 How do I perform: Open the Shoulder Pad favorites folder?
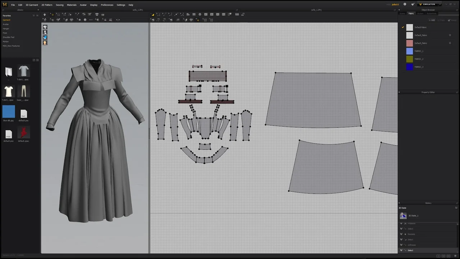coord(9,37)
